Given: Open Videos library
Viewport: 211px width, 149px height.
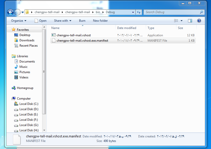Looking at the screenshot, I should (24, 77).
